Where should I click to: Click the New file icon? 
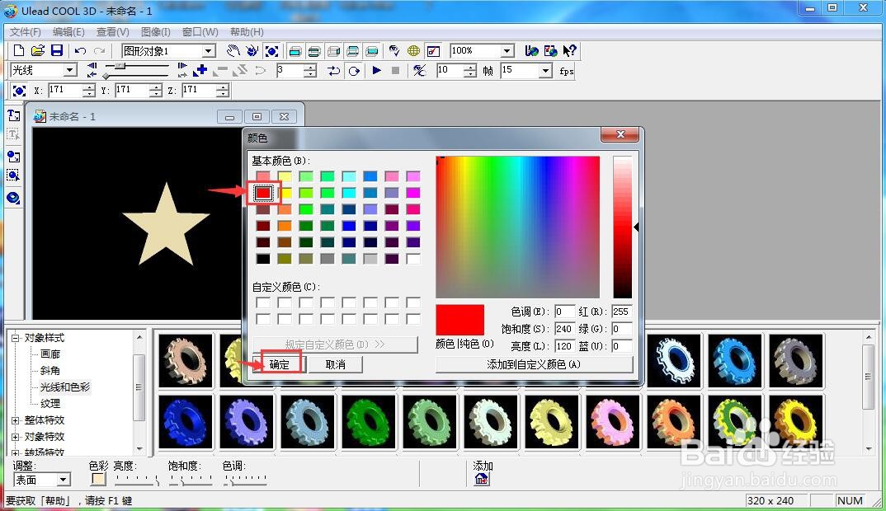point(19,51)
